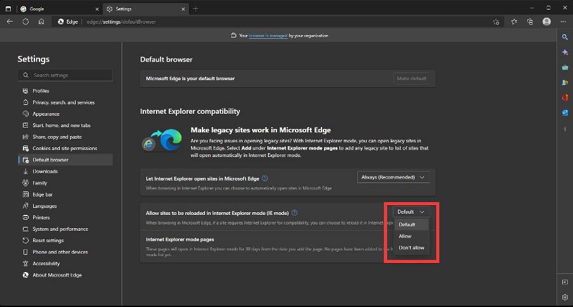The height and width of the screenshot is (307, 573).
Task: Open a new tab with plus button
Action: pos(195,9)
